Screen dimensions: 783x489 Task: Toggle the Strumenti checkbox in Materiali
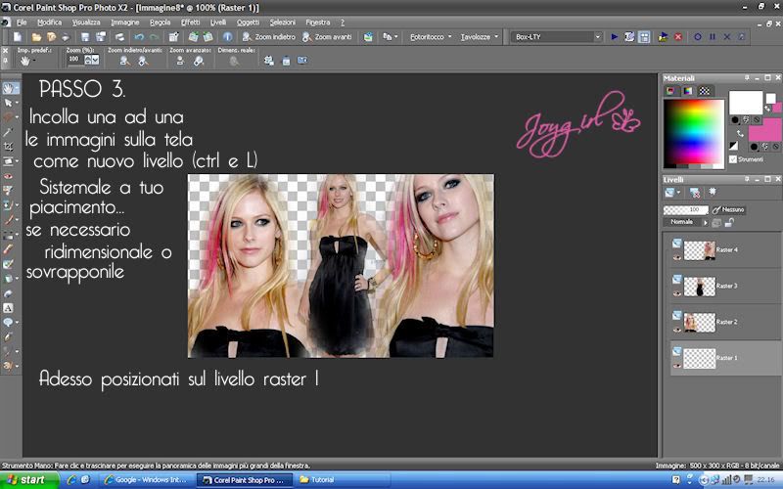coord(733,159)
